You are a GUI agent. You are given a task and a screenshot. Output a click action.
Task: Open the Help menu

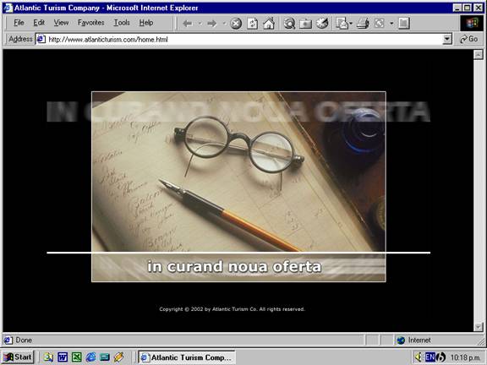(146, 23)
